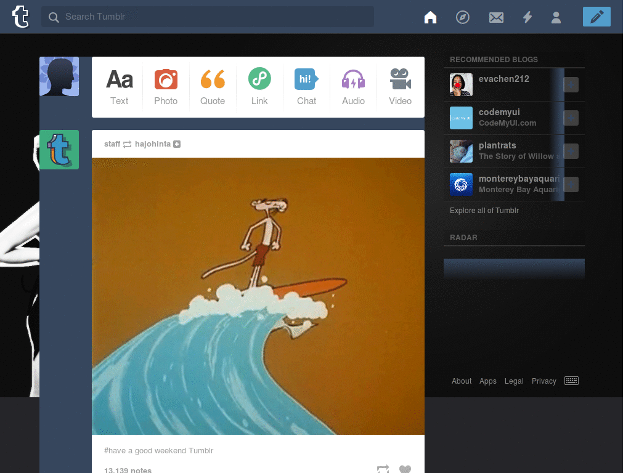Like the post with the heart icon
The width and height of the screenshot is (631, 473).
coord(405,469)
